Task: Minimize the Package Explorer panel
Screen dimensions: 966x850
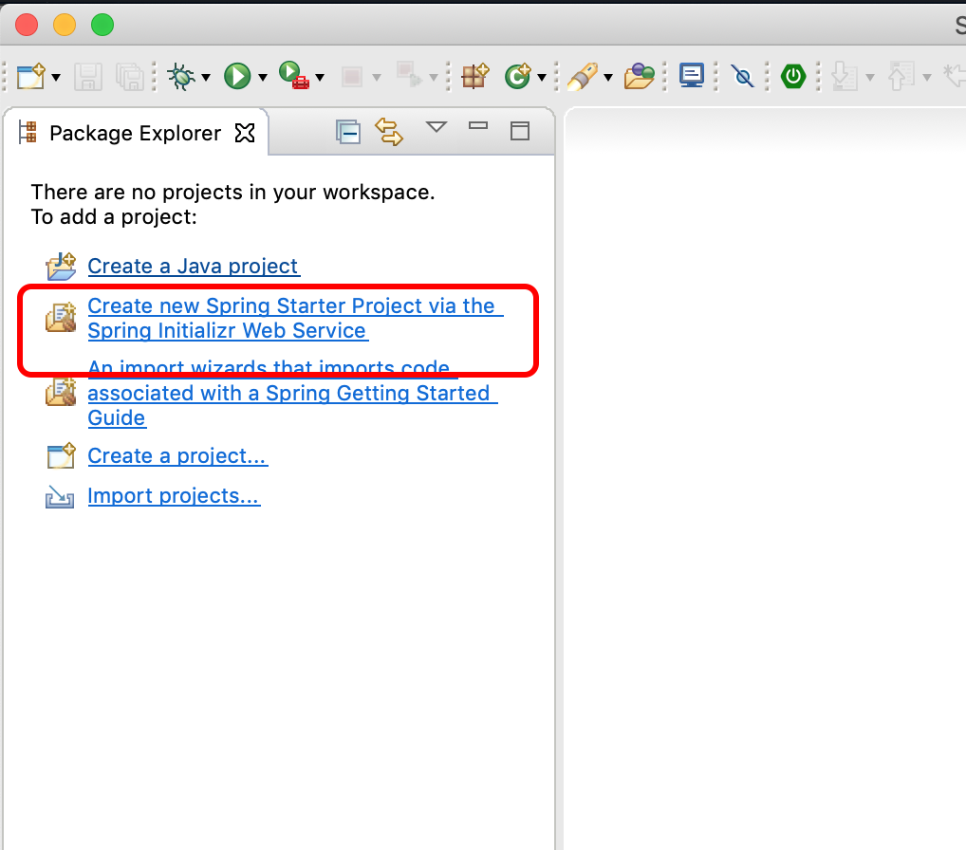Action: click(x=478, y=125)
